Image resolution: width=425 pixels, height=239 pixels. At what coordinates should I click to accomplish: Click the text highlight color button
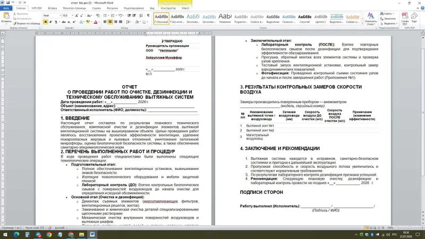pyautogui.click(x=88, y=22)
